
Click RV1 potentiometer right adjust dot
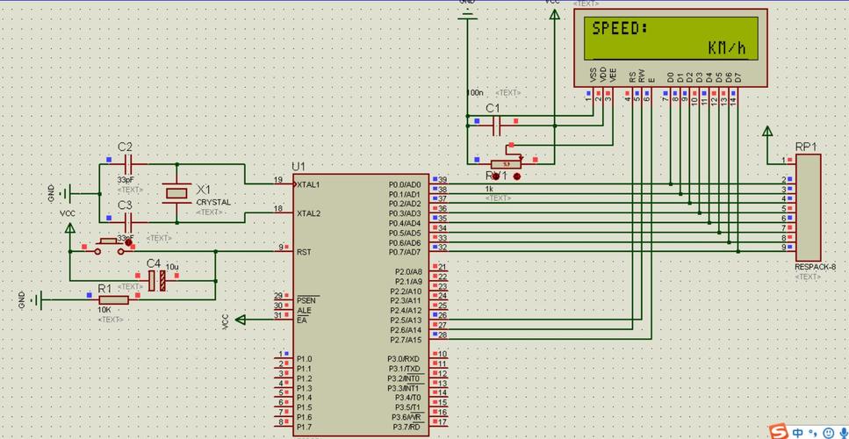[516, 176]
